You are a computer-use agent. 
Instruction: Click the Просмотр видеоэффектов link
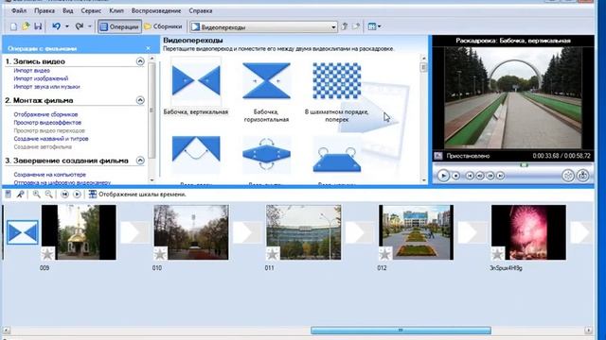coord(47,123)
